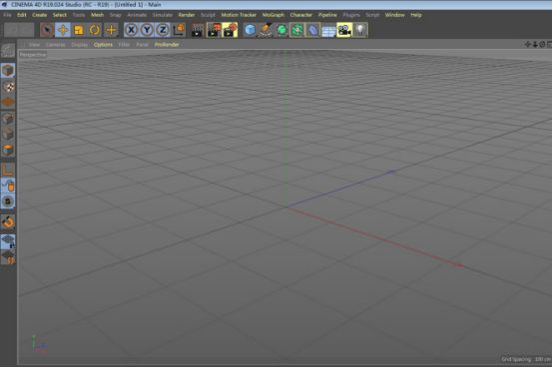
Task: Open the Edit Render Settings icon
Action: click(x=230, y=30)
